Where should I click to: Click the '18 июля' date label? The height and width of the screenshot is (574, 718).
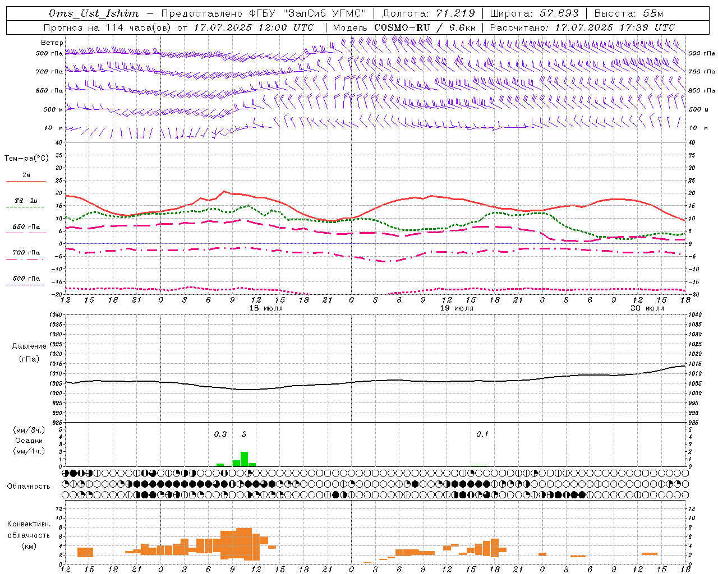tap(266, 308)
